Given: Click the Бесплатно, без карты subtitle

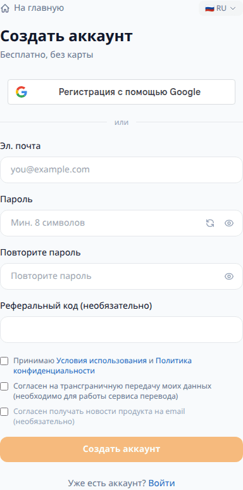Looking at the screenshot, I should coord(47,55).
